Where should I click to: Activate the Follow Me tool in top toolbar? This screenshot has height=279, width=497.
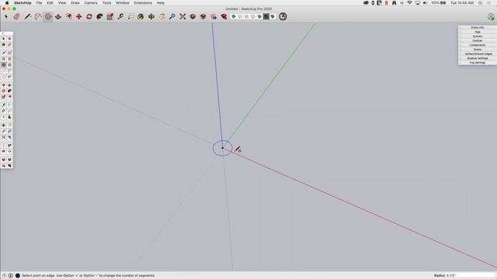click(x=99, y=16)
